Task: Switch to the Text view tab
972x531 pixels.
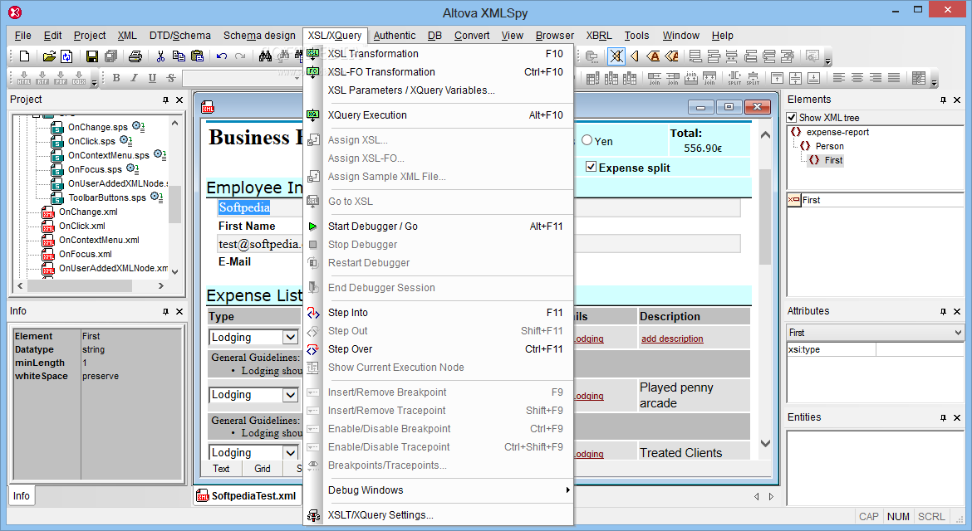Action: point(221,469)
